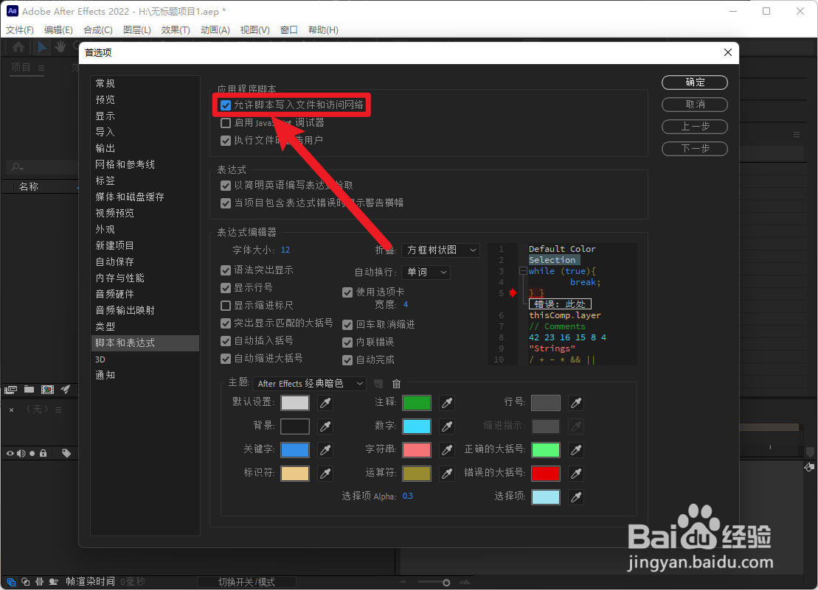Click the eyedropper next to 注释 swatch
The image size is (818, 590).
pos(446,402)
